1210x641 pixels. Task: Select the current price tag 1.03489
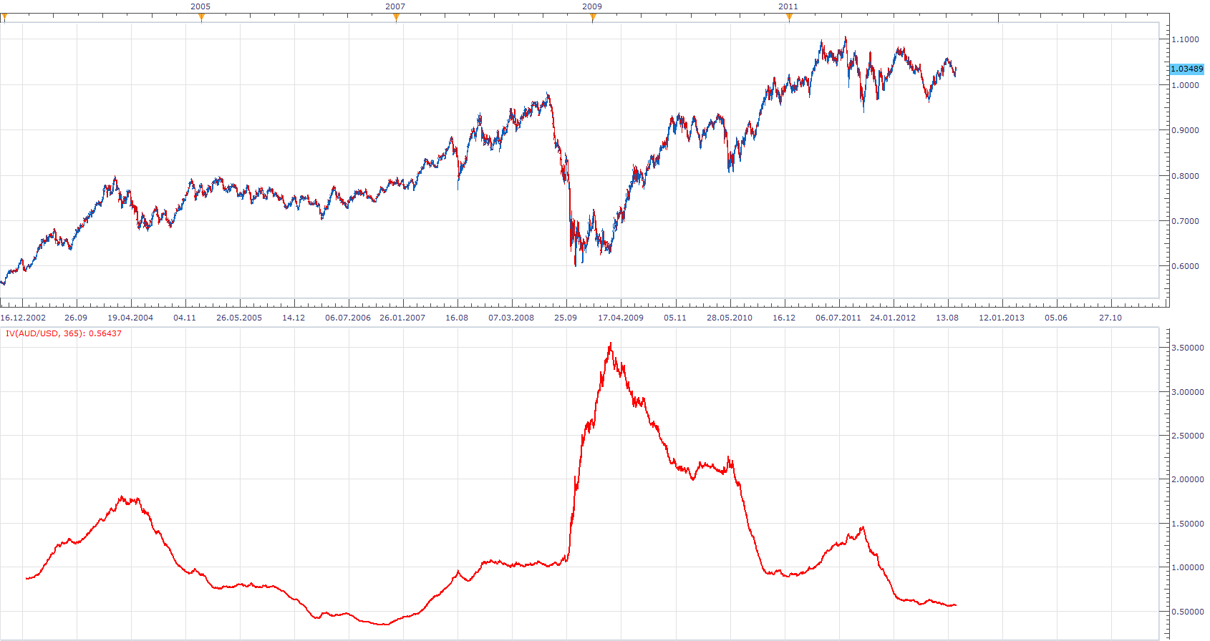coord(1186,69)
